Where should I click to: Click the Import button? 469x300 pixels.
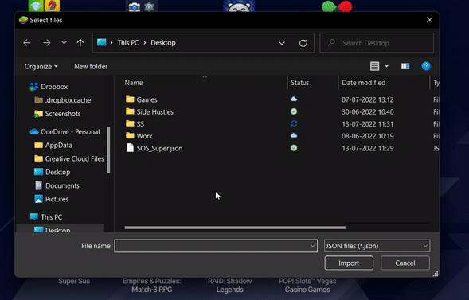(349, 263)
